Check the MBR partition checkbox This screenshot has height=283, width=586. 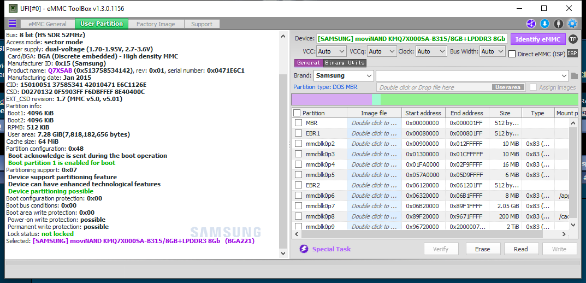(298, 123)
